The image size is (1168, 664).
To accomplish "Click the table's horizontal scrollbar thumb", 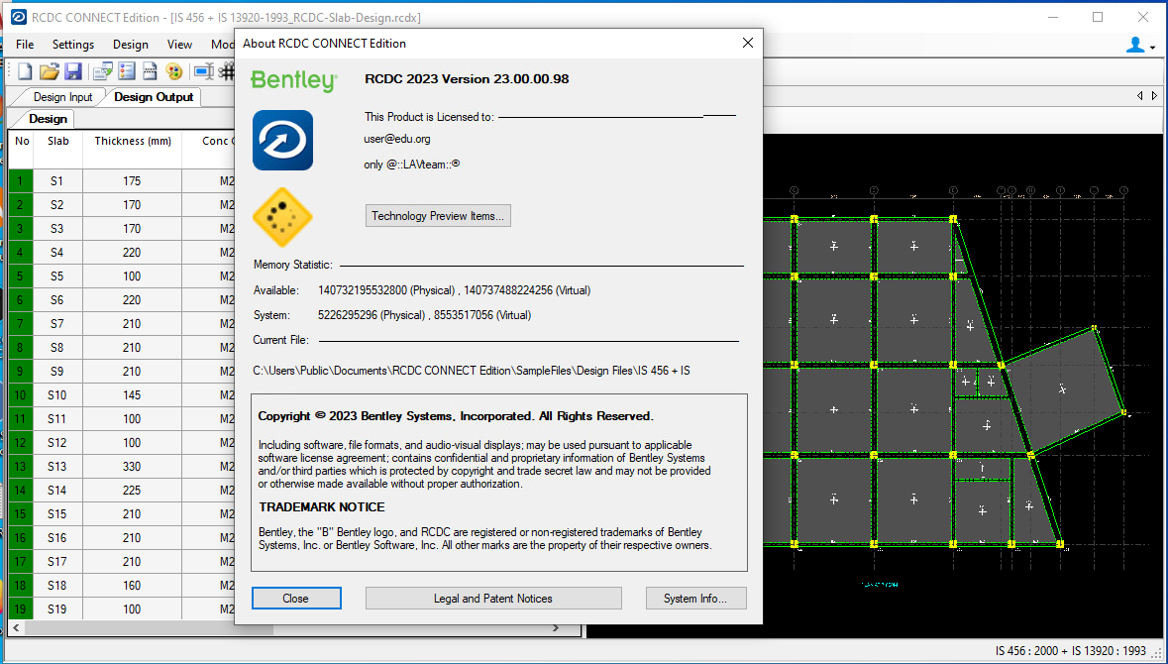I will (x=150, y=629).
